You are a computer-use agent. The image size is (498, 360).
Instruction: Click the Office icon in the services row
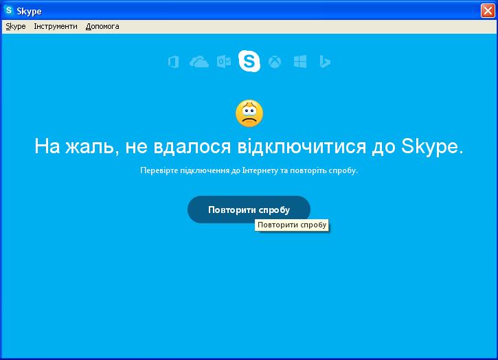pos(173,62)
